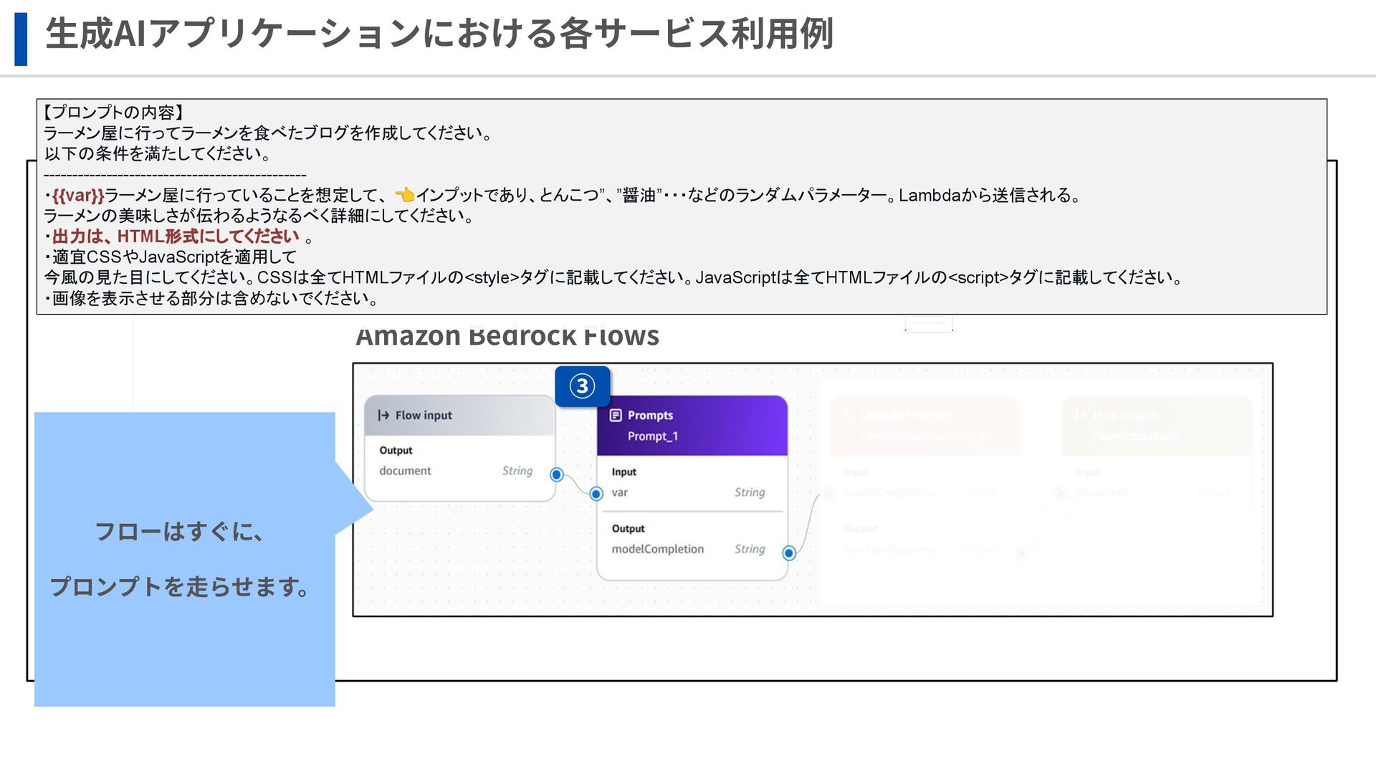1376x774 pixels.
Task: Click the blue vertical bar beside title
Action: (x=21, y=39)
